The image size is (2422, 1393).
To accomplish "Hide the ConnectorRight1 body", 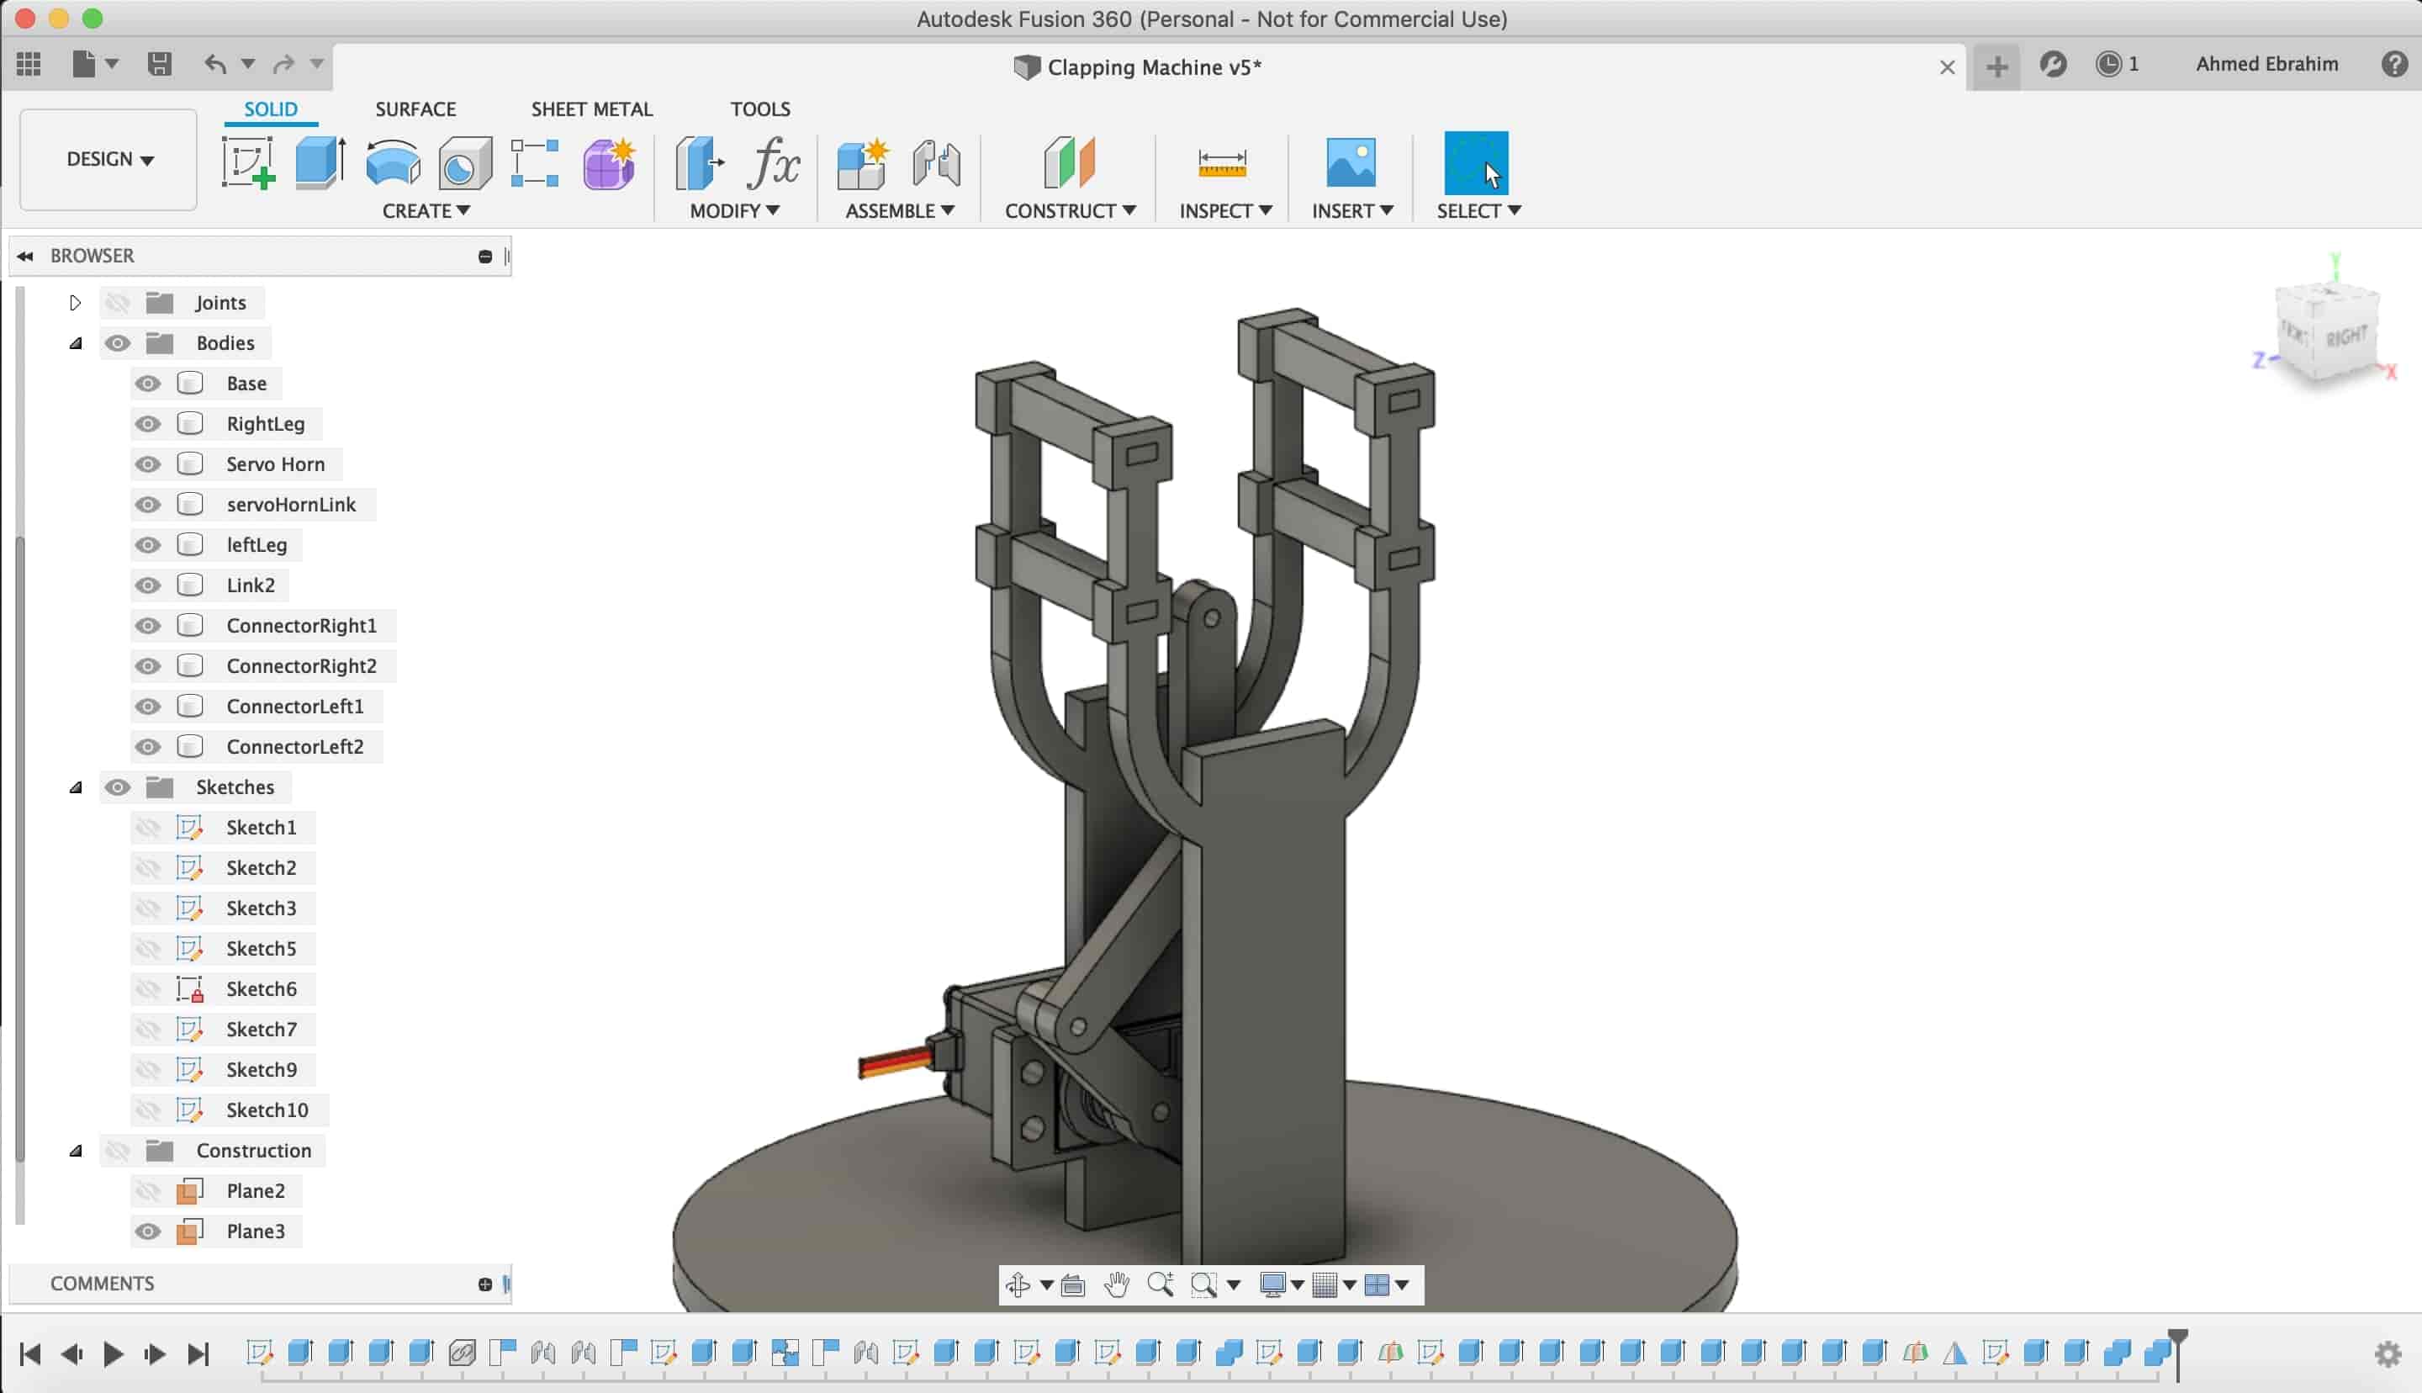I will click(x=147, y=626).
